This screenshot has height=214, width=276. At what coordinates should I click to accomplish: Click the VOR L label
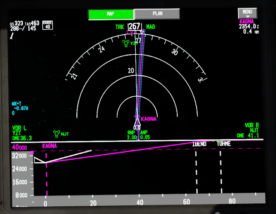19,128
